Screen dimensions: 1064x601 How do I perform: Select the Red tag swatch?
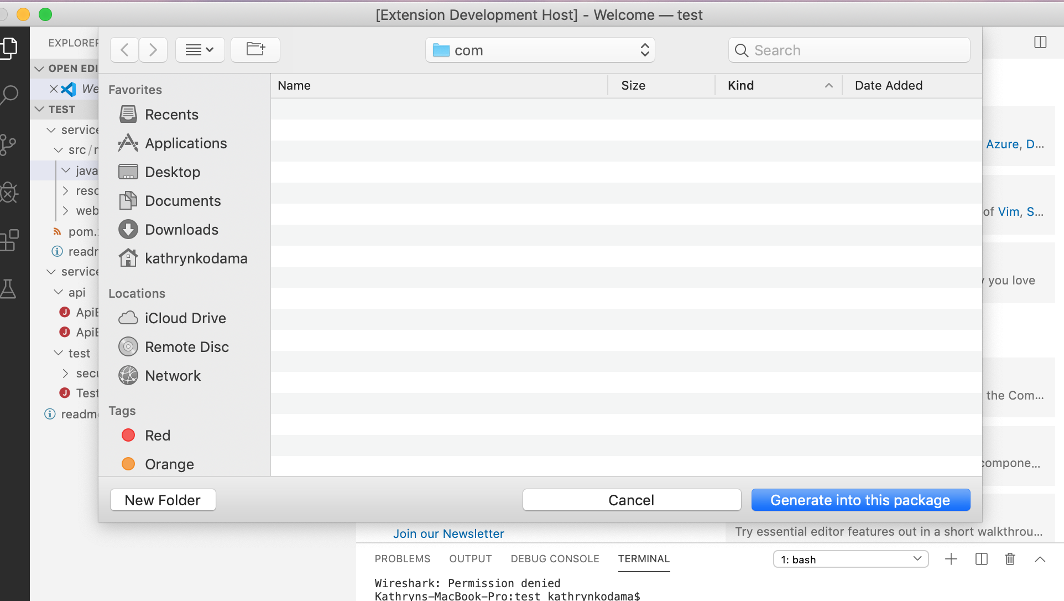128,435
